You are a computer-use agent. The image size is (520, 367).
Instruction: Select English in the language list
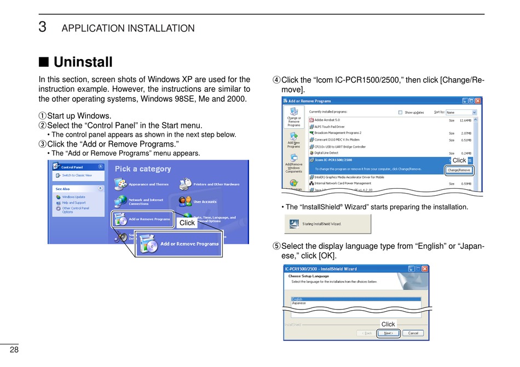point(356,299)
